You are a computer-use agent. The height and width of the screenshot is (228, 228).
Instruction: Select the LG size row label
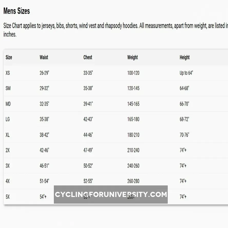click(8, 119)
